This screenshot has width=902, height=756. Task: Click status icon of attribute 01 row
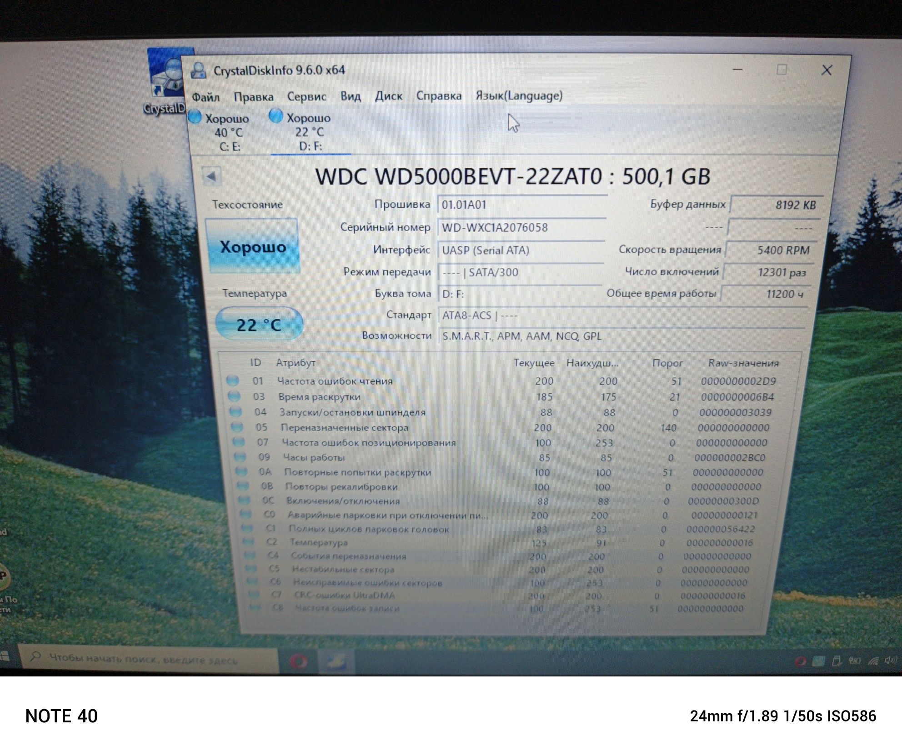[x=233, y=381]
